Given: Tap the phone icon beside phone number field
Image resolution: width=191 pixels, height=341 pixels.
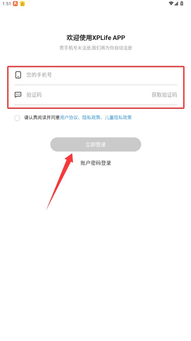Looking at the screenshot, I should [x=18, y=75].
